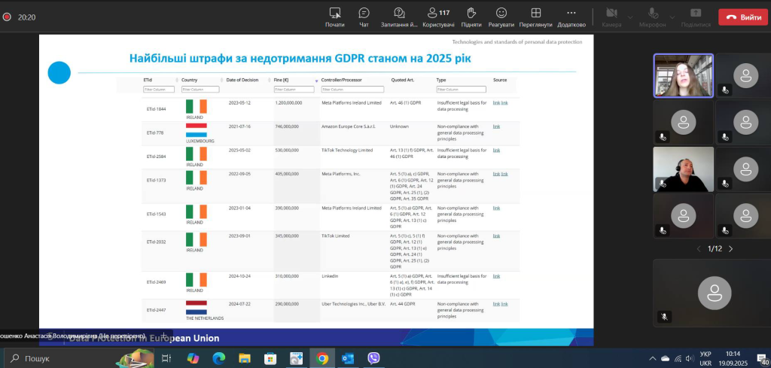Switch the УКР keyboard language indicator
Image resolution: width=771 pixels, height=368 pixels.
click(x=705, y=359)
